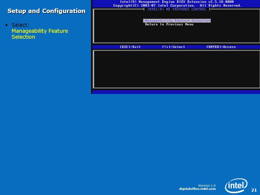
Task: Choose Return to Previous Menu
Action: pyautogui.click(x=169, y=24)
